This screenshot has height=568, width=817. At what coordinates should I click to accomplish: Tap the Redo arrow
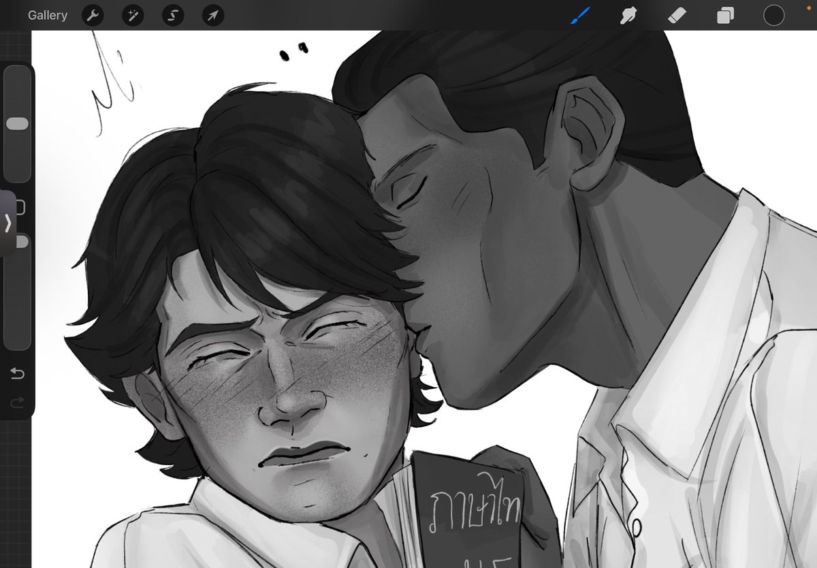tap(17, 403)
